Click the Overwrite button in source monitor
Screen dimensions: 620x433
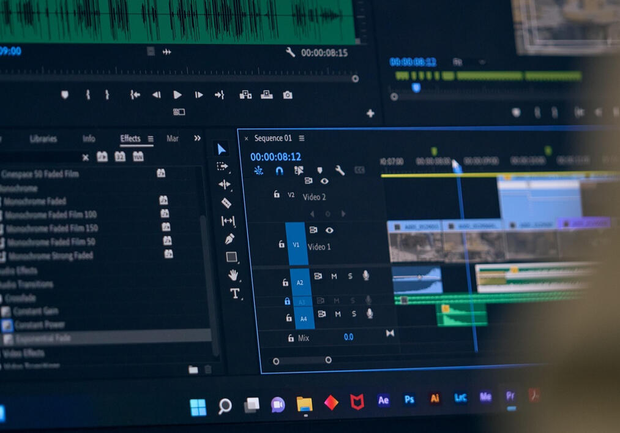267,94
